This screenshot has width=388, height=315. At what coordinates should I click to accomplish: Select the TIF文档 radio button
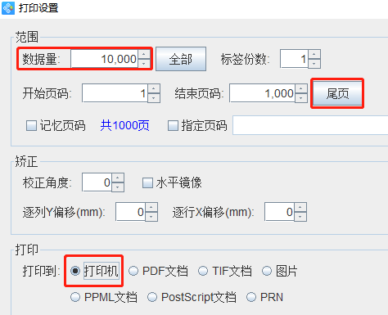point(203,271)
